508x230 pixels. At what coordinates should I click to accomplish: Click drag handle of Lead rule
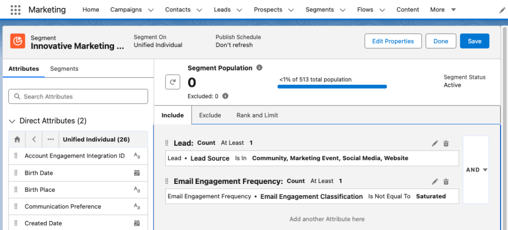click(x=167, y=143)
